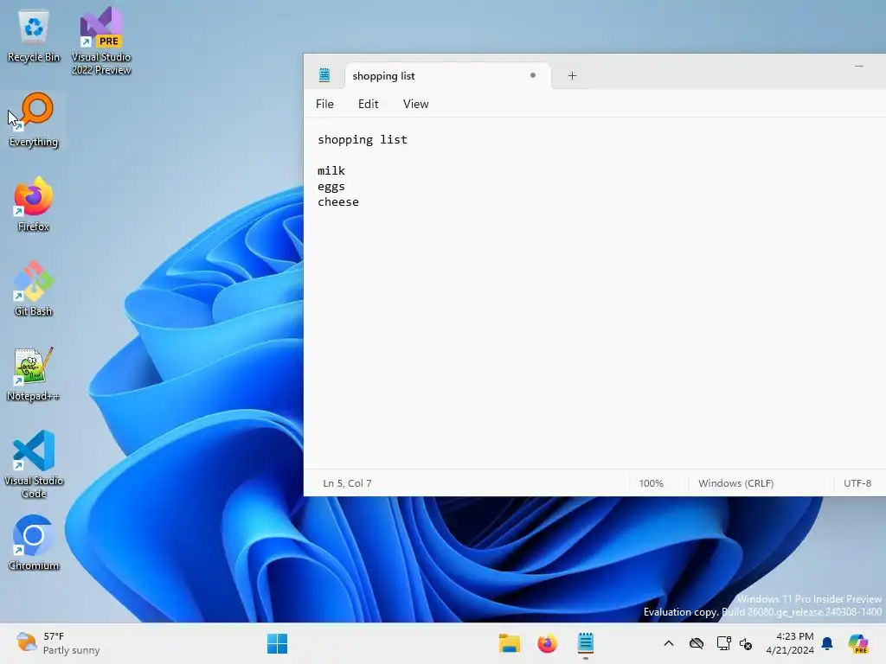Image resolution: width=886 pixels, height=664 pixels.
Task: Click the Notepad taskbar icon
Action: point(586,643)
